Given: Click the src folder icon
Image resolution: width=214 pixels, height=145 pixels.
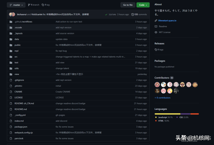Looking at the screenshot, I should [x=11, y=57].
